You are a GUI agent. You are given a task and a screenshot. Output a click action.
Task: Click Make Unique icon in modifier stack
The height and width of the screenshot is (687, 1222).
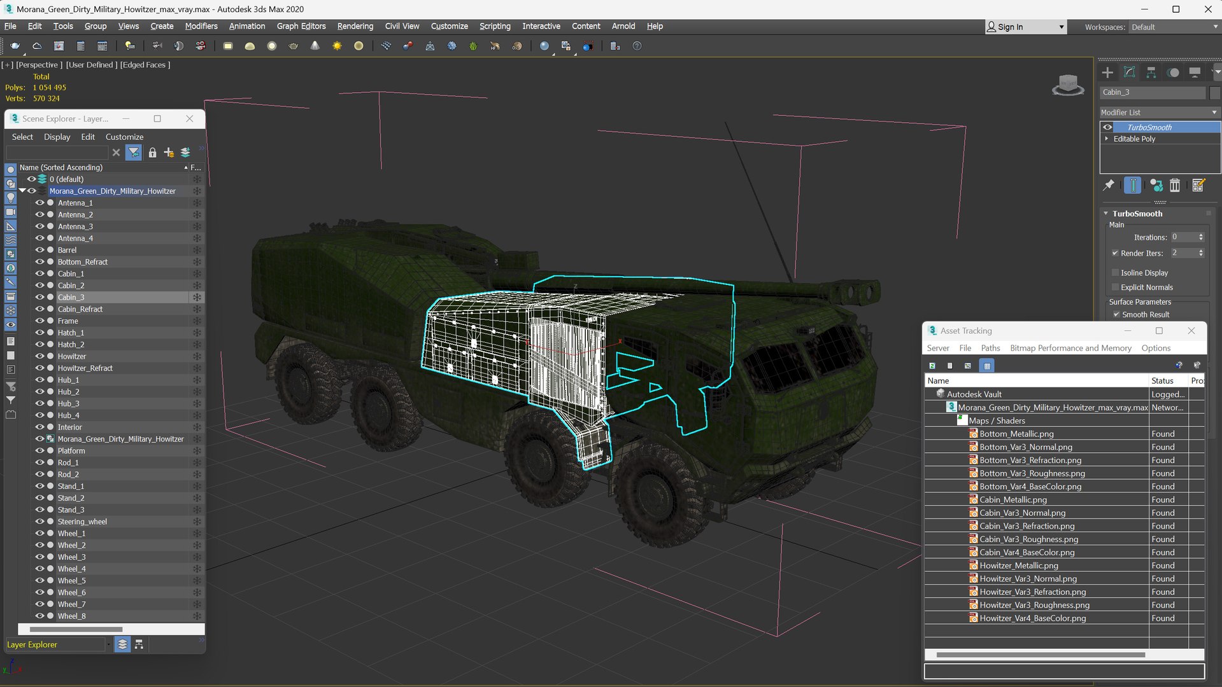(1156, 185)
